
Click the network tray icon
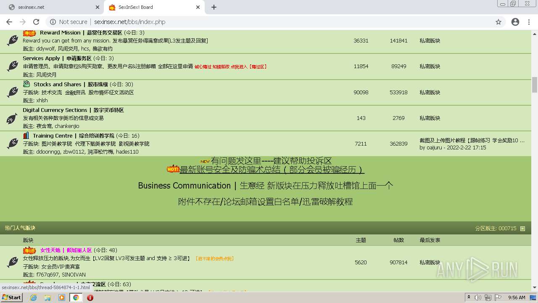coord(488,297)
